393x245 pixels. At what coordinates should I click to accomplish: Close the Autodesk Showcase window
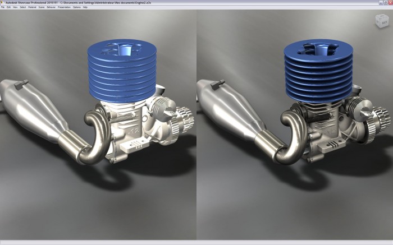click(390, 2)
